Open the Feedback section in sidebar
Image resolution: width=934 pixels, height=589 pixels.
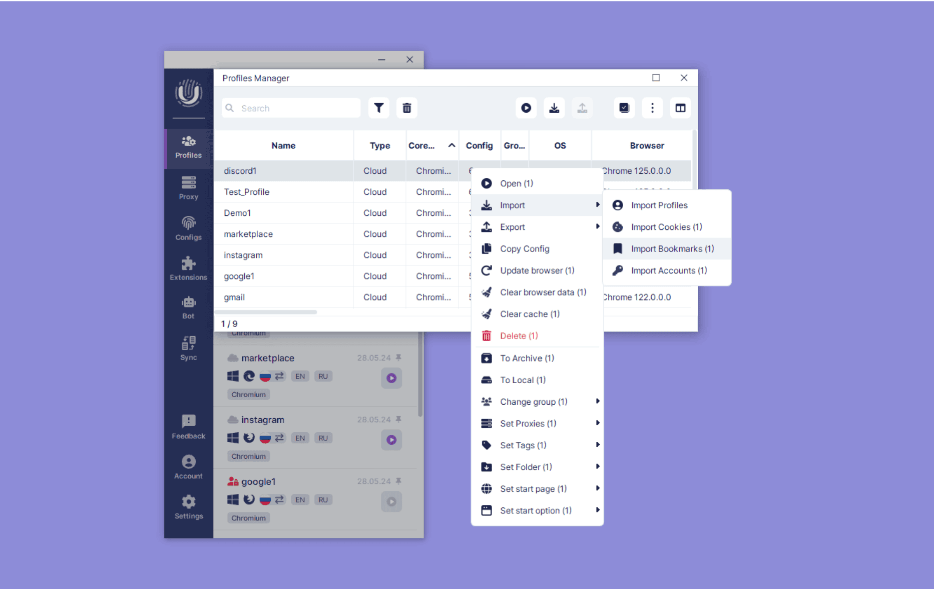[x=189, y=427]
